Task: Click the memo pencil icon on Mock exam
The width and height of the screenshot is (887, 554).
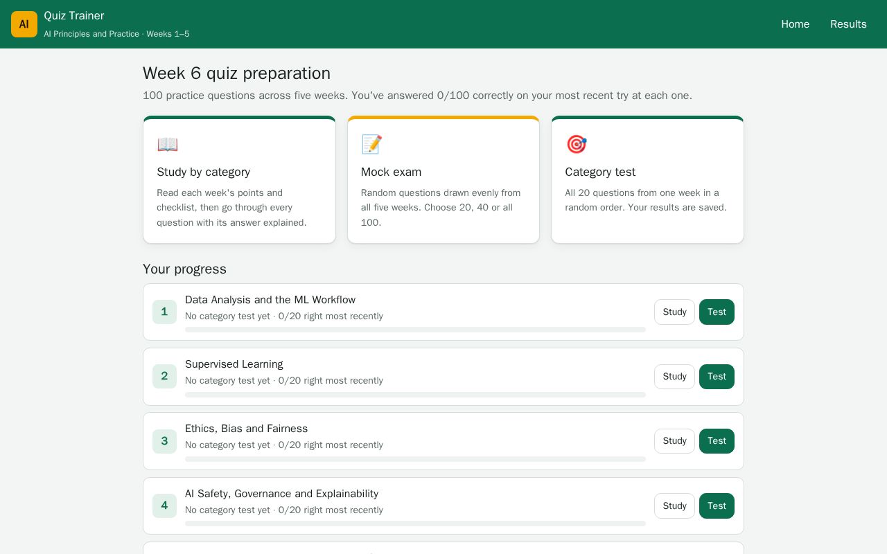Action: pyautogui.click(x=371, y=145)
